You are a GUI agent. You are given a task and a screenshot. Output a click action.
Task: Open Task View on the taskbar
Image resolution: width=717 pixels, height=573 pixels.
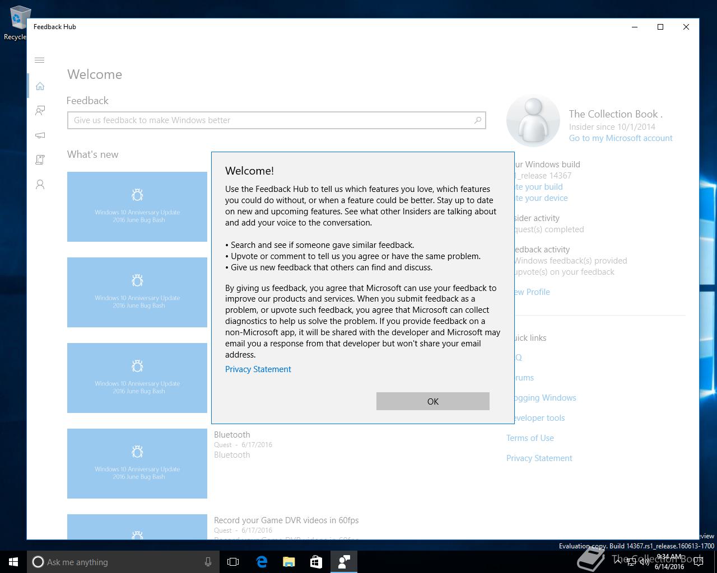(233, 562)
